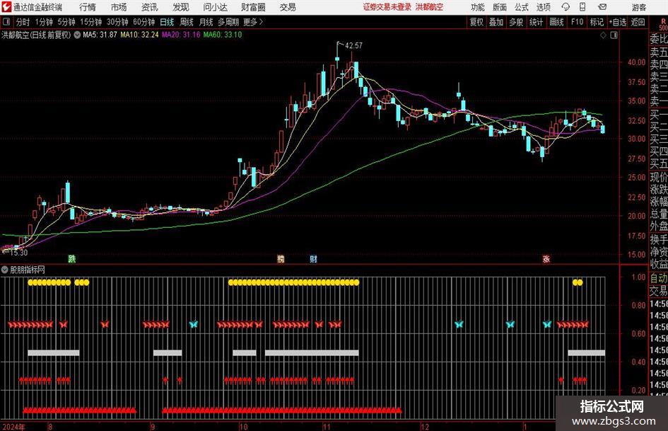Screen dimensions: 668x431
Task: Open the mail envelope icon
Action: click(x=602, y=7)
